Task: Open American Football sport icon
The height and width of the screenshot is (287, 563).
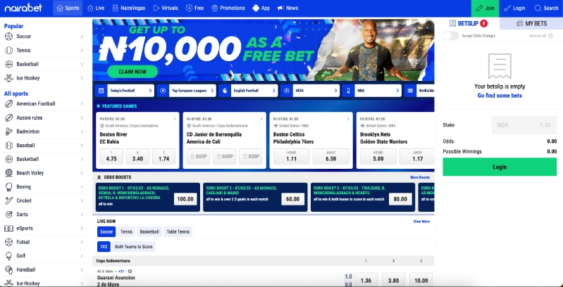Action: [9, 104]
